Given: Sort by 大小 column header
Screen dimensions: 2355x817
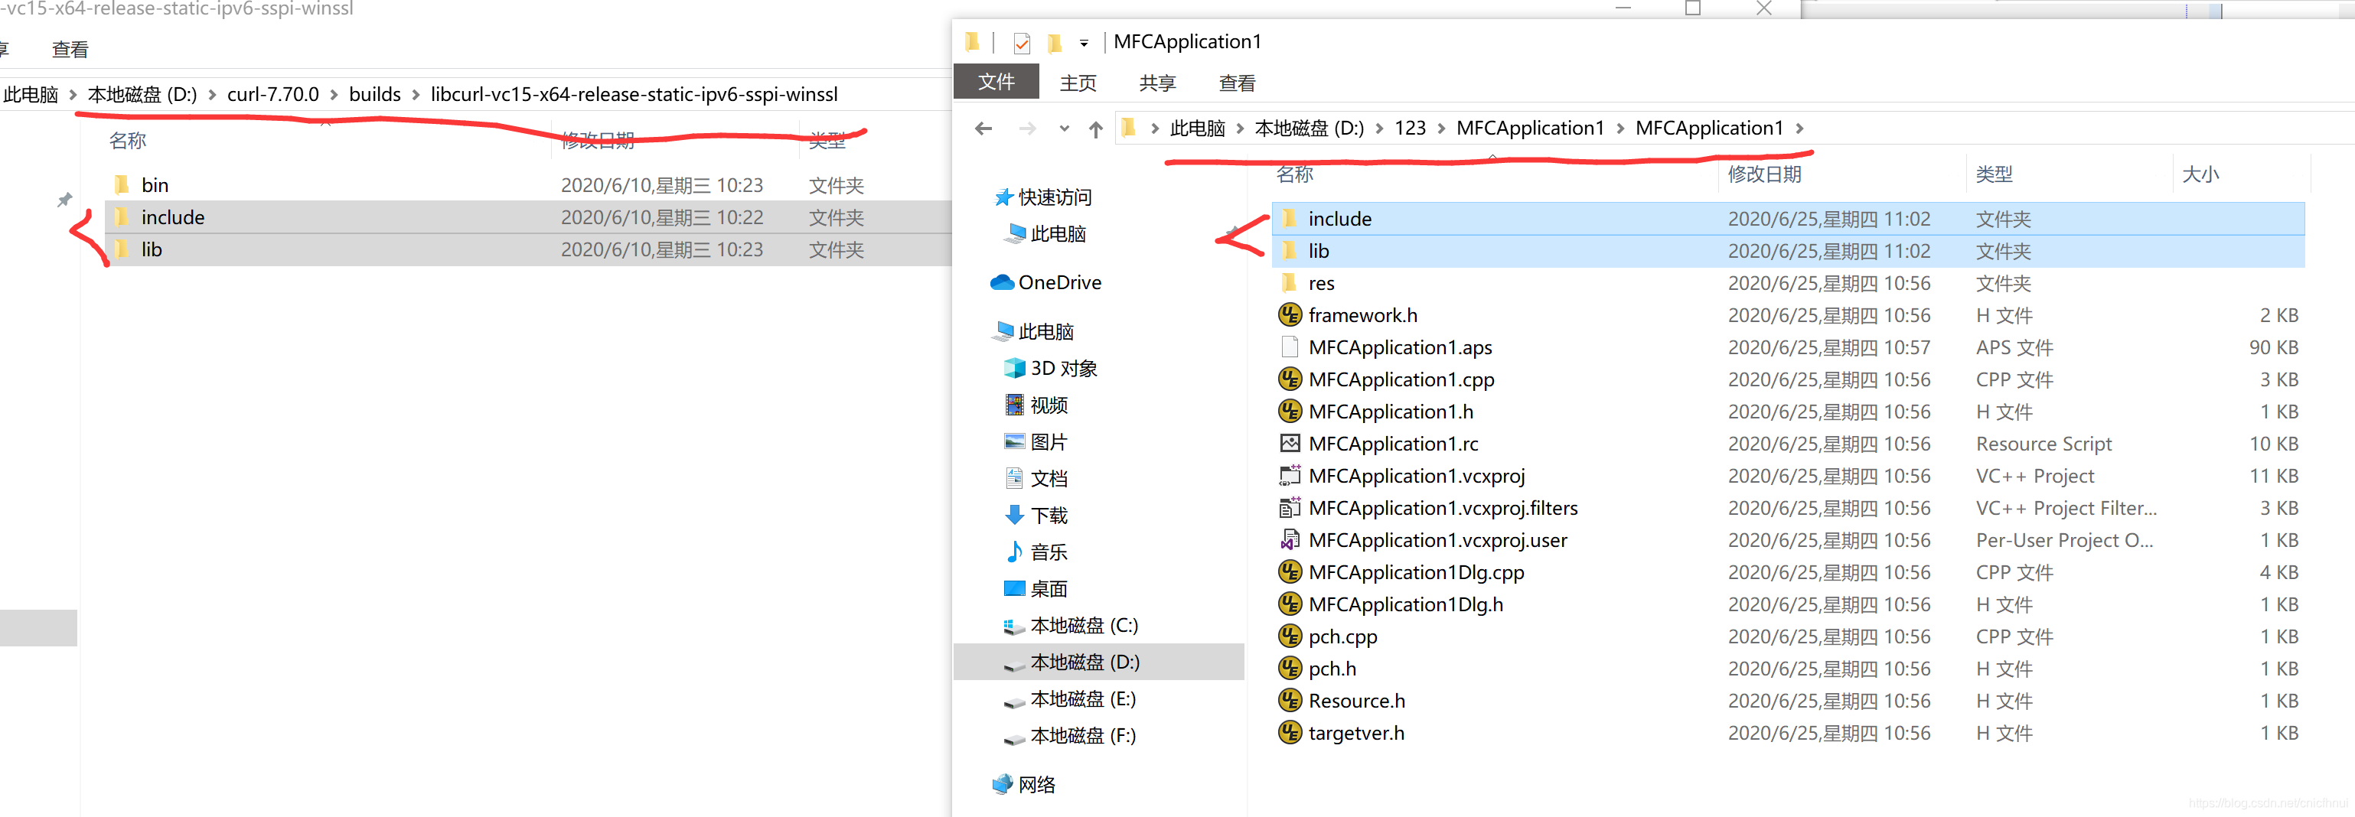Looking at the screenshot, I should [2200, 174].
